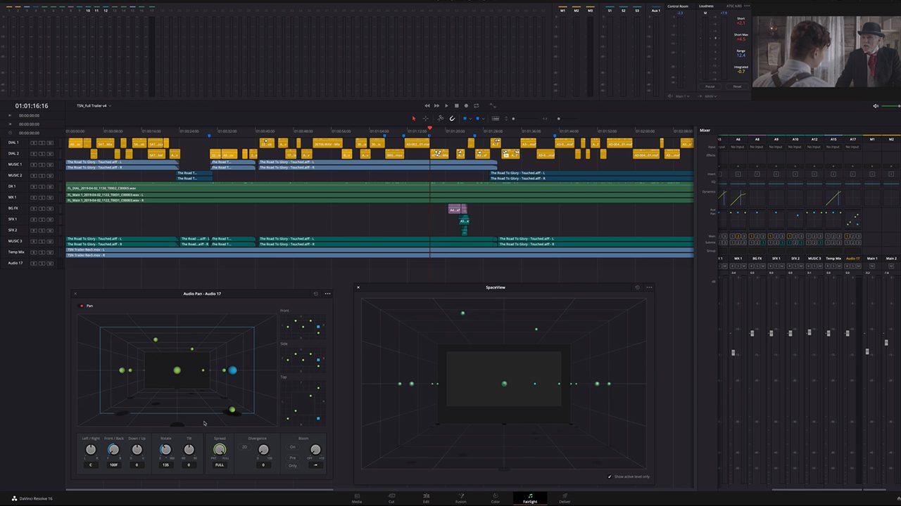This screenshot has height=506, width=901.
Task: Select the Range selection crosshair tool
Action: pyautogui.click(x=426, y=118)
